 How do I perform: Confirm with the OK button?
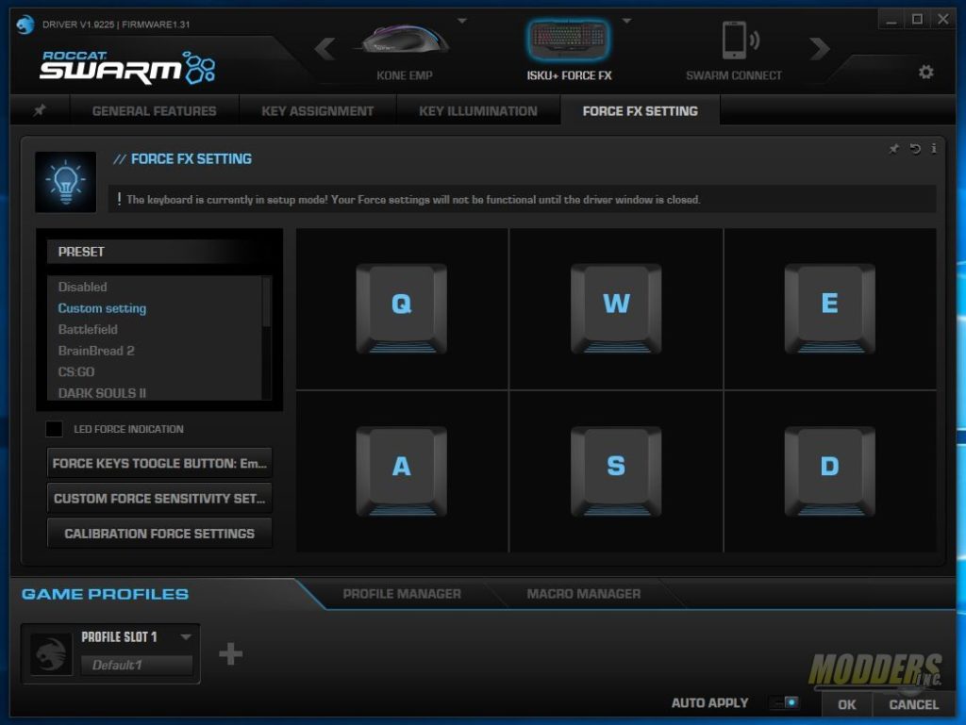click(x=846, y=704)
